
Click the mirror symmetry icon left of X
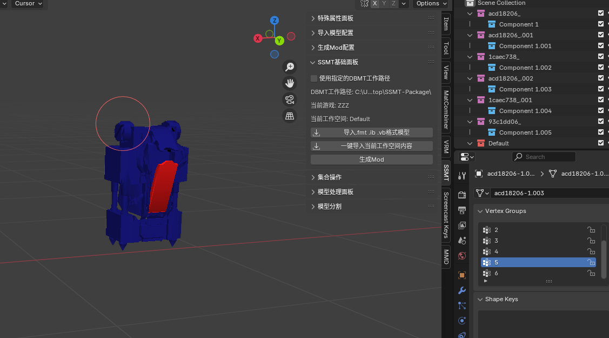click(364, 3)
